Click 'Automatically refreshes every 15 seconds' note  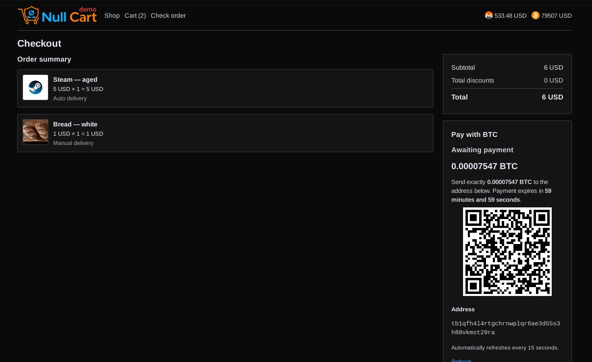click(505, 348)
